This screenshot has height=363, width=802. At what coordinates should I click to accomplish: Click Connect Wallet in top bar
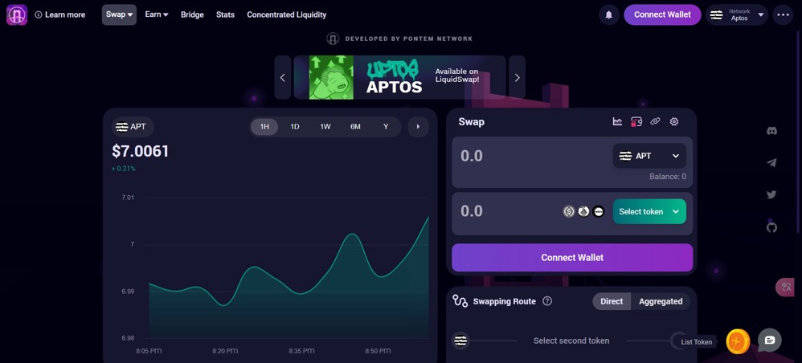point(662,14)
